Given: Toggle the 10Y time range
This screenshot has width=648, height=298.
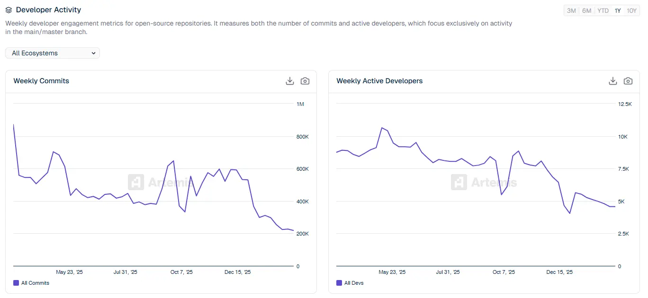Looking at the screenshot, I should (x=632, y=10).
